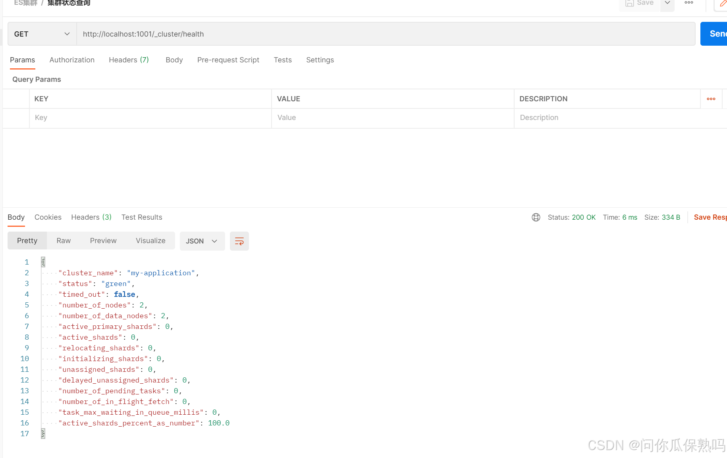The height and width of the screenshot is (458, 727).
Task: Select the response Body tab
Action: pos(16,217)
